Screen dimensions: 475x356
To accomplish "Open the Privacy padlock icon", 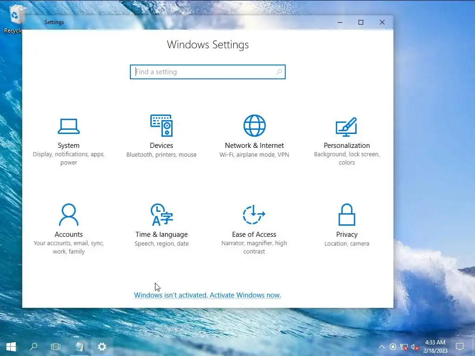I will (x=347, y=215).
